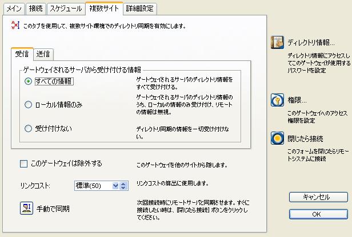This screenshot has width=352, height=237.
Task: Switch to the 接続 tab
Action: tap(36, 9)
